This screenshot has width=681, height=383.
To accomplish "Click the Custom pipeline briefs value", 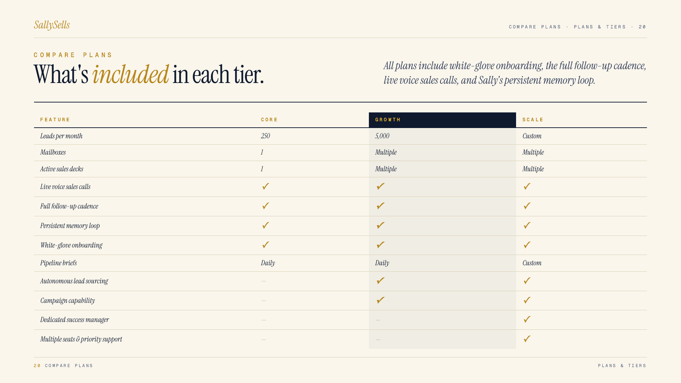I will [x=532, y=263].
